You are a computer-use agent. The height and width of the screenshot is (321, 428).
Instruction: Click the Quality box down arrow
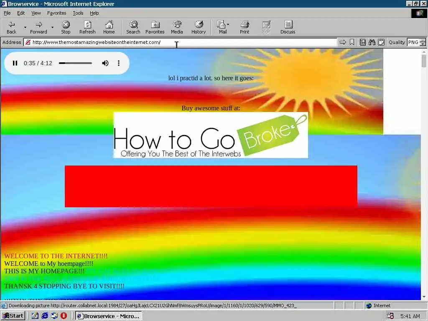[423, 44]
